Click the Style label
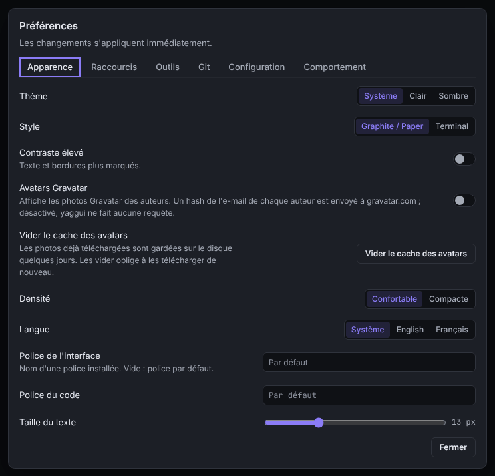The image size is (495, 476). pos(29,126)
